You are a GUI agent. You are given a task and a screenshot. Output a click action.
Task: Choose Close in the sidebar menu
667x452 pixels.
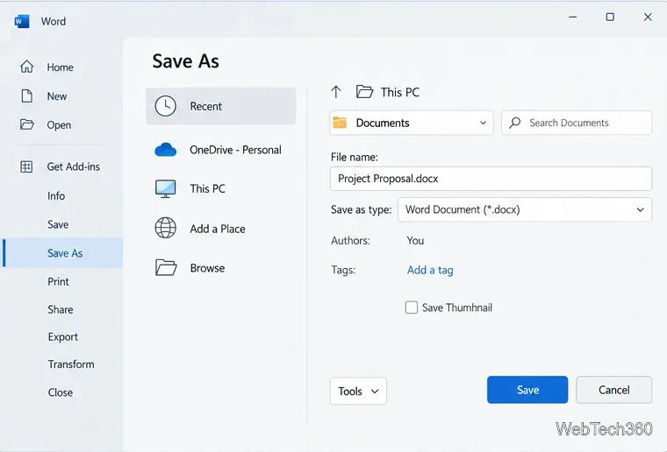coord(61,392)
